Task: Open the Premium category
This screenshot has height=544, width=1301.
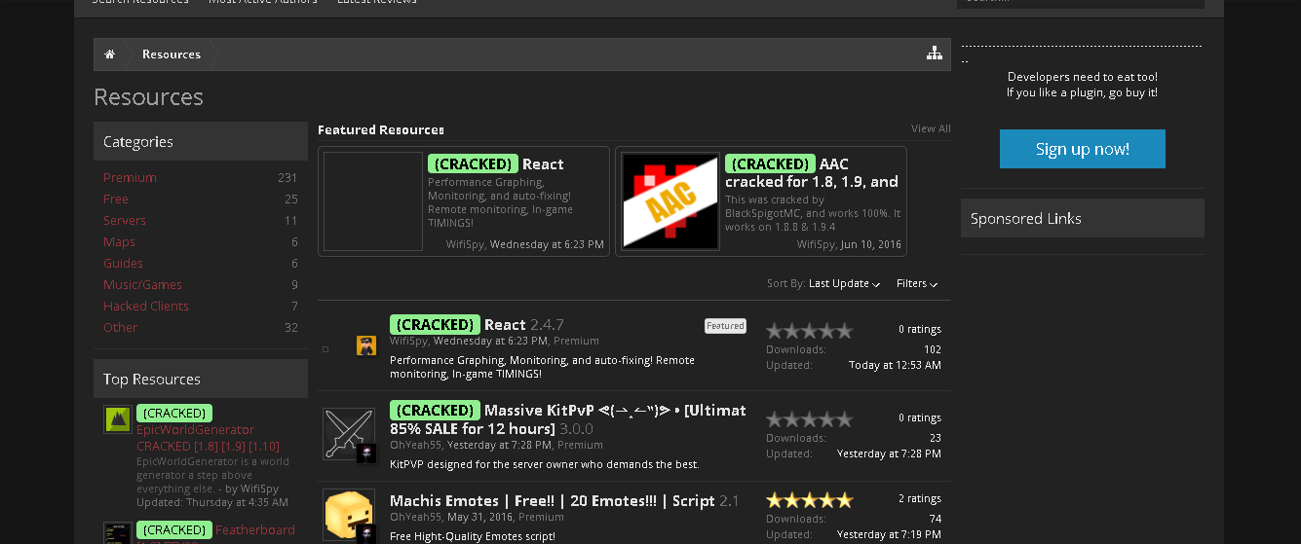Action: (130, 177)
